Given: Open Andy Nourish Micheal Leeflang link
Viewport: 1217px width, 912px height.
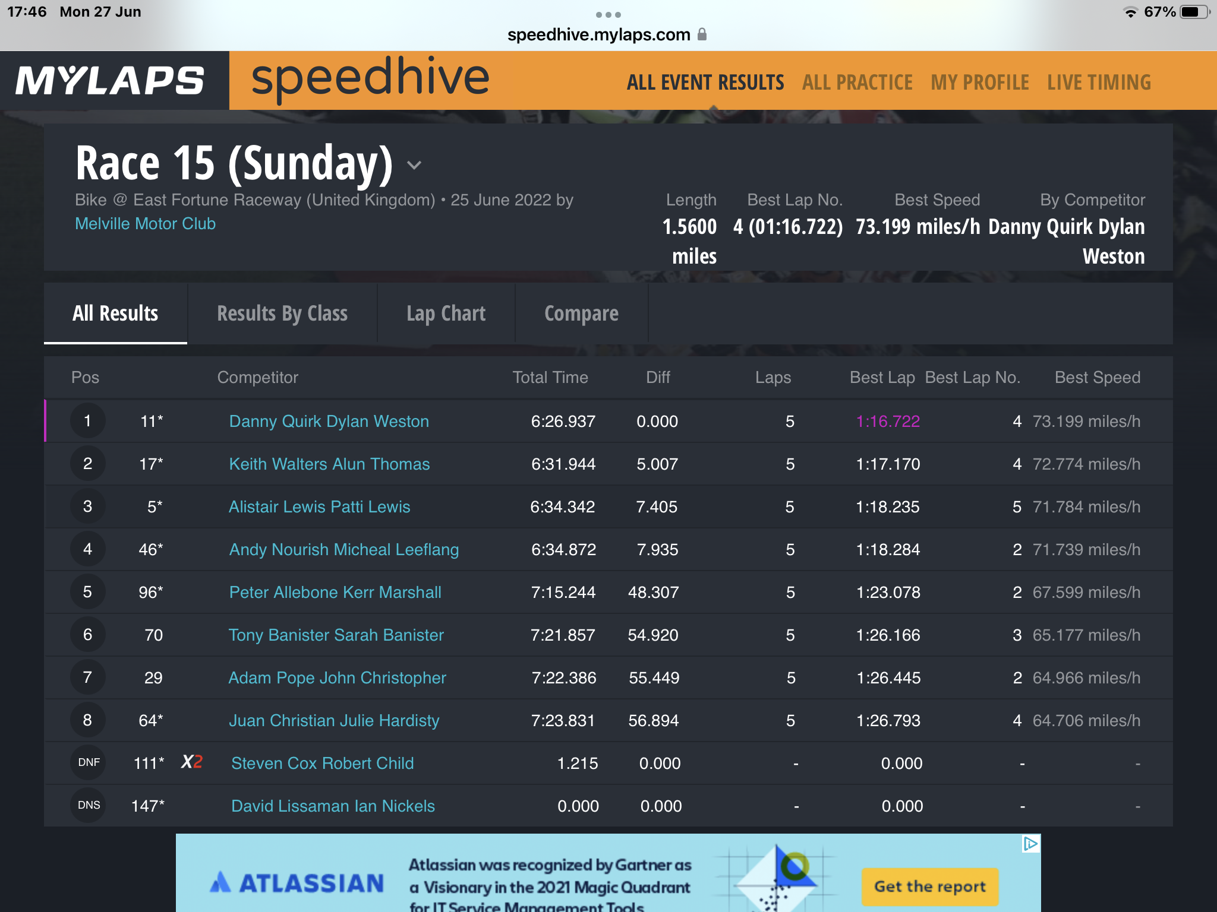Looking at the screenshot, I should coord(344,550).
